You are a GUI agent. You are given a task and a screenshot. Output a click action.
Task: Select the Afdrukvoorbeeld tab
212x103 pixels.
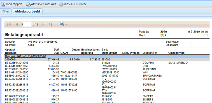[27, 12]
